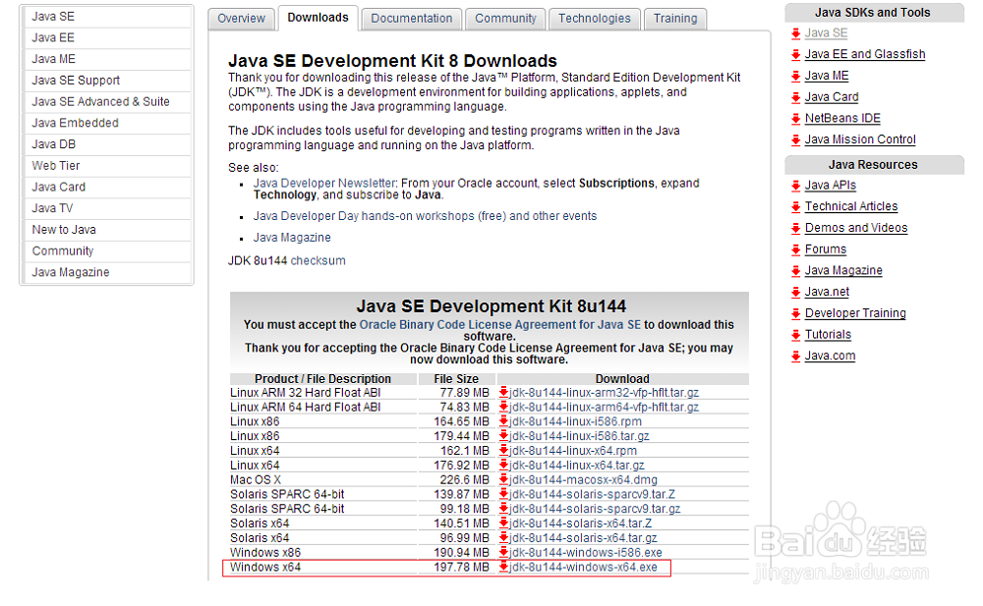The width and height of the screenshot is (983, 606).
Task: Click the Java SE link under Java SDKs and Tools
Action: (x=827, y=33)
